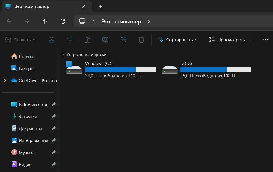Screen dimensions: 273x172
Task: Refresh the current folder view
Action: 63,21
